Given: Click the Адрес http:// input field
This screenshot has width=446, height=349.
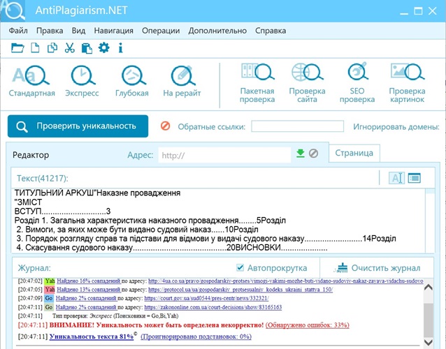Looking at the screenshot, I should point(224,155).
